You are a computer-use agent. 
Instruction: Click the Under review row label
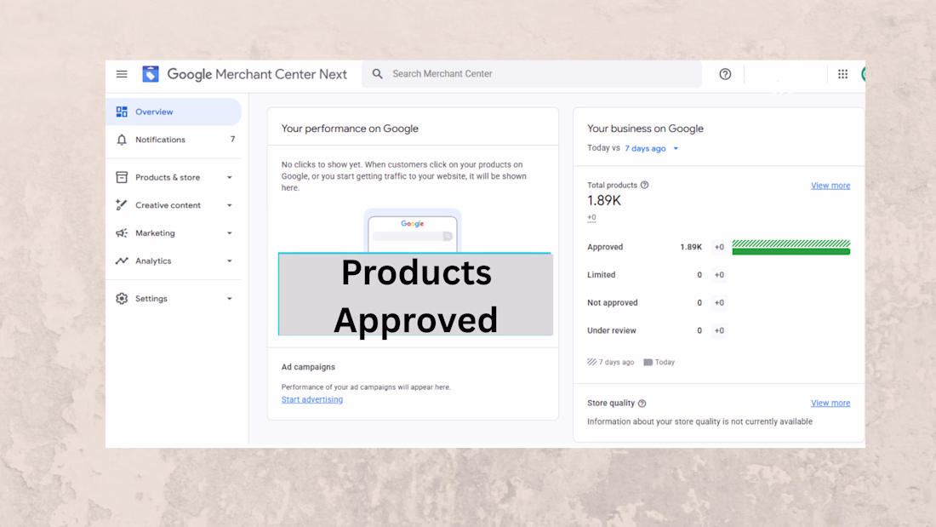(611, 330)
